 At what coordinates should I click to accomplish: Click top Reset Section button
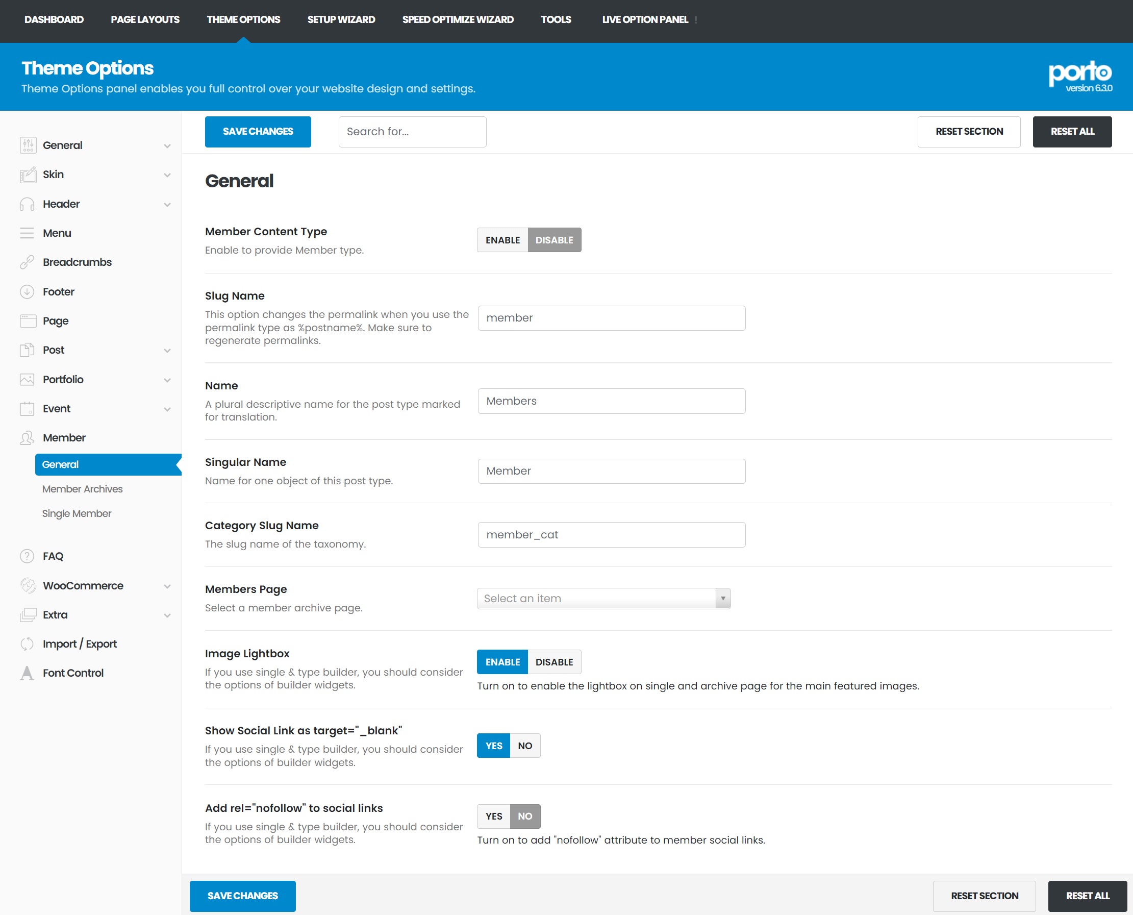click(969, 132)
